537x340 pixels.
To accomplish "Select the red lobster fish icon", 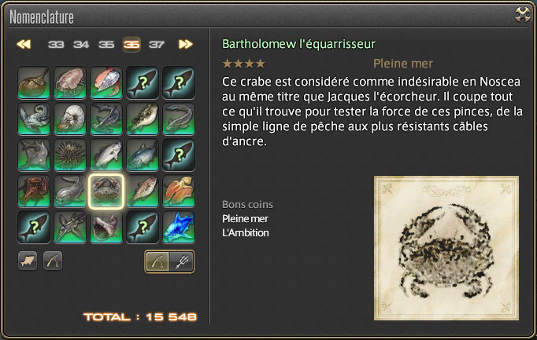I will [x=34, y=191].
